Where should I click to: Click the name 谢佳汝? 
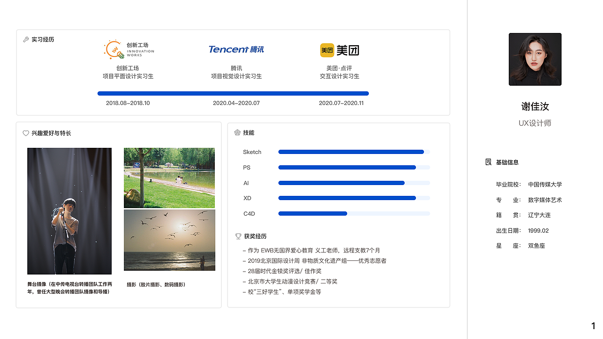tap(535, 106)
